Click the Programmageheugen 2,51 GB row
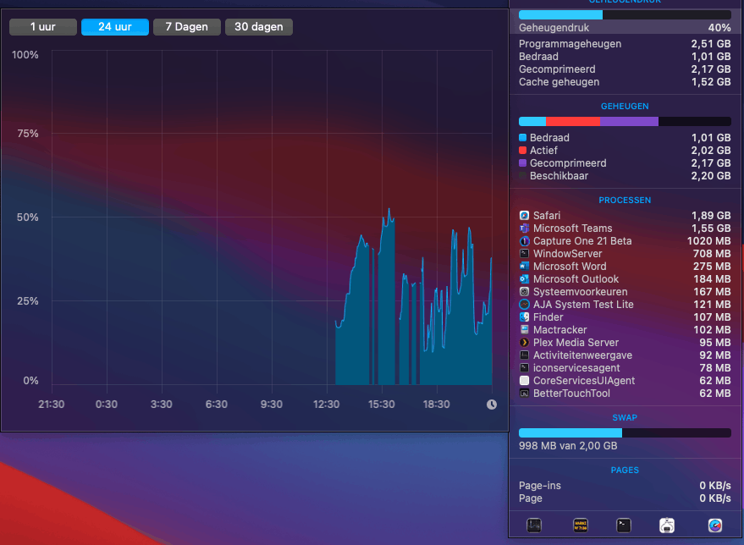 625,44
